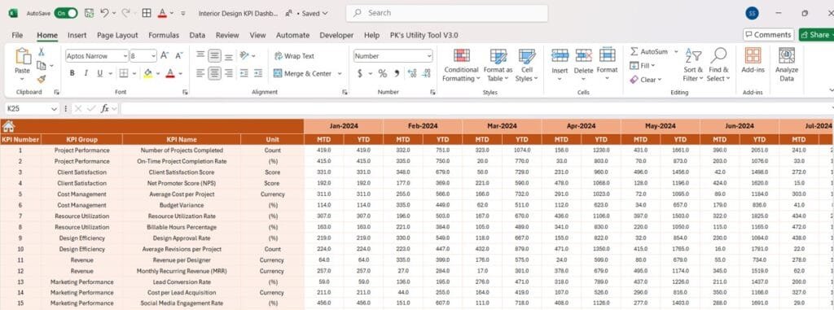Click the Undo arrow icon
The image size is (834, 310).
(104, 13)
